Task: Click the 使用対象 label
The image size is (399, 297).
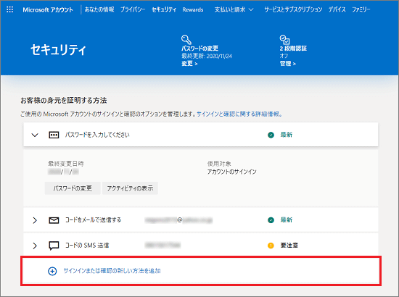Action: point(219,164)
